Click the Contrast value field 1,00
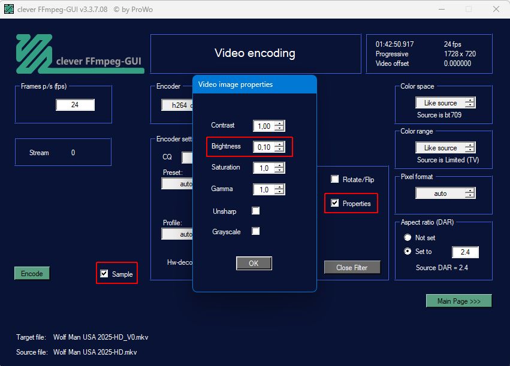This screenshot has width=510, height=366. click(x=264, y=126)
